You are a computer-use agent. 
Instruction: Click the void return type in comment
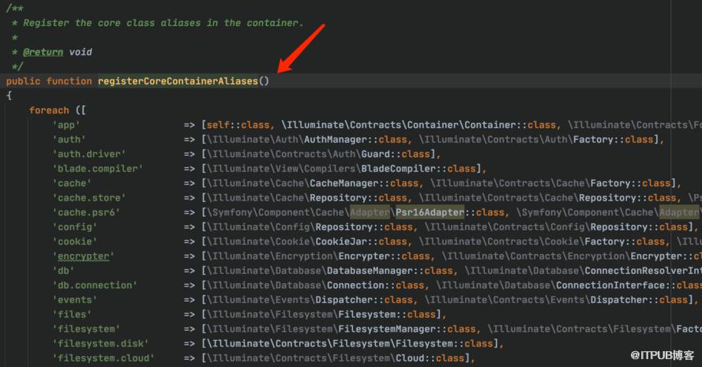81,52
